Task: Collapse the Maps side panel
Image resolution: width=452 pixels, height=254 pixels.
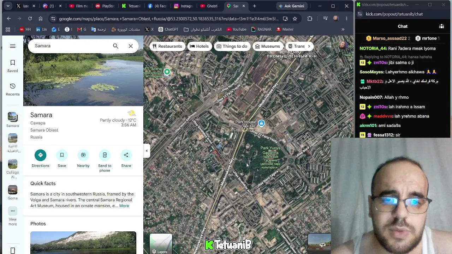Action: coord(147,151)
